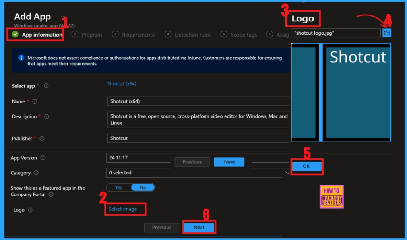The image size is (407, 240).
Task: Switch to the Scope tags tab
Action: click(239, 35)
